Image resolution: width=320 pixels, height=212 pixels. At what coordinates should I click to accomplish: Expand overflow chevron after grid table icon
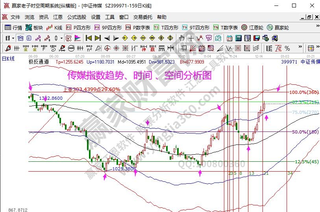click(x=318, y=47)
